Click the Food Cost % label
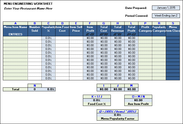Image resolution: width=183 pixels, height=124 pixels. (97, 104)
